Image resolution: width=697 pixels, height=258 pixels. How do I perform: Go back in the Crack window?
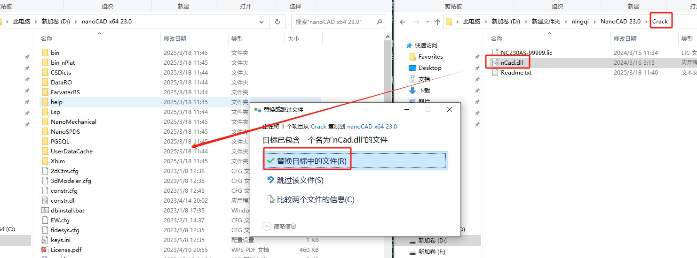click(x=403, y=22)
